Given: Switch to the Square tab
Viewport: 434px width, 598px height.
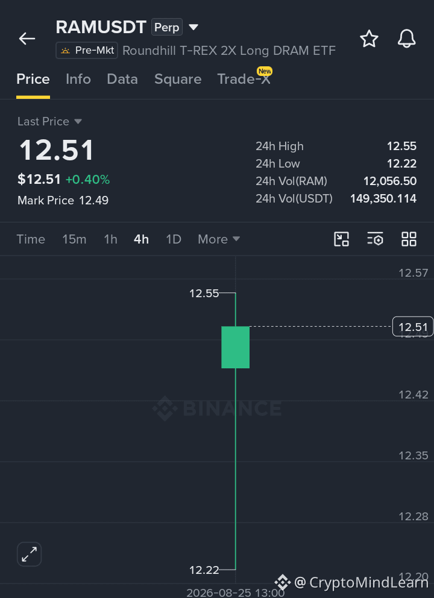Looking at the screenshot, I should point(178,80).
